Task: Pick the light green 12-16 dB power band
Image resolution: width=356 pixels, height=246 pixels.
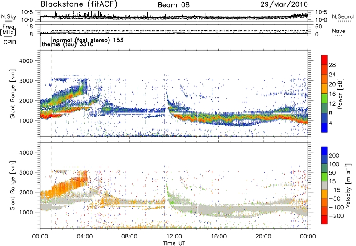Action: [324, 98]
